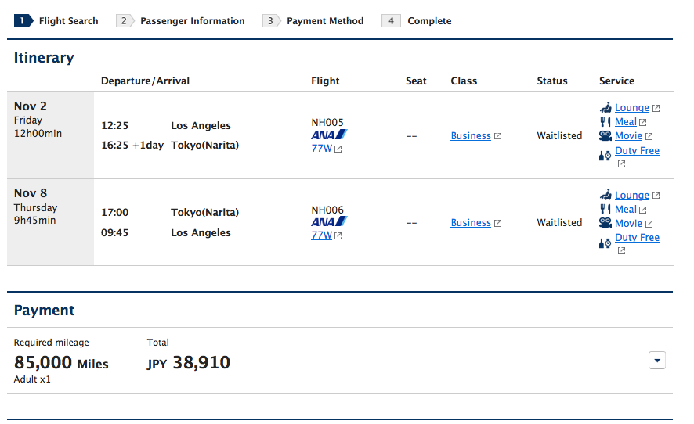This screenshot has height=424, width=694.
Task: Go to the Flight Search step
Action: click(56, 21)
